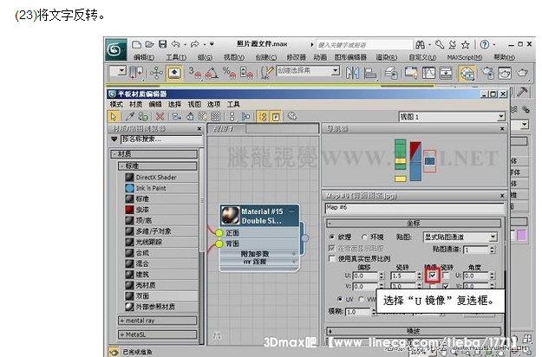Toggle the 在背面显示贴图 checkbox
Screen dimensions: 542x357
tap(332, 248)
